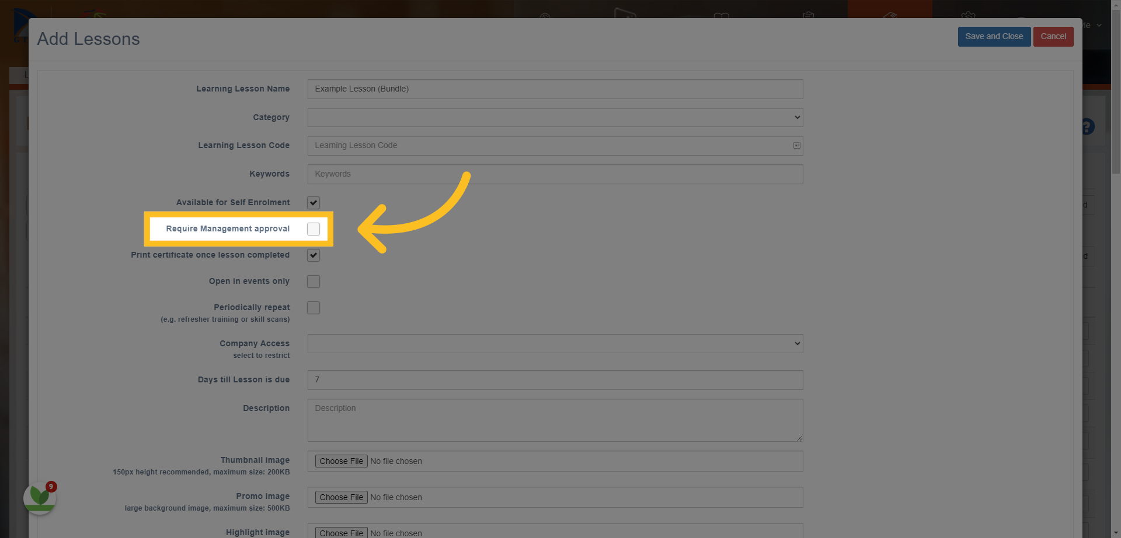This screenshot has width=1121, height=538.
Task: Expand the Company Access dropdown
Action: [555, 343]
